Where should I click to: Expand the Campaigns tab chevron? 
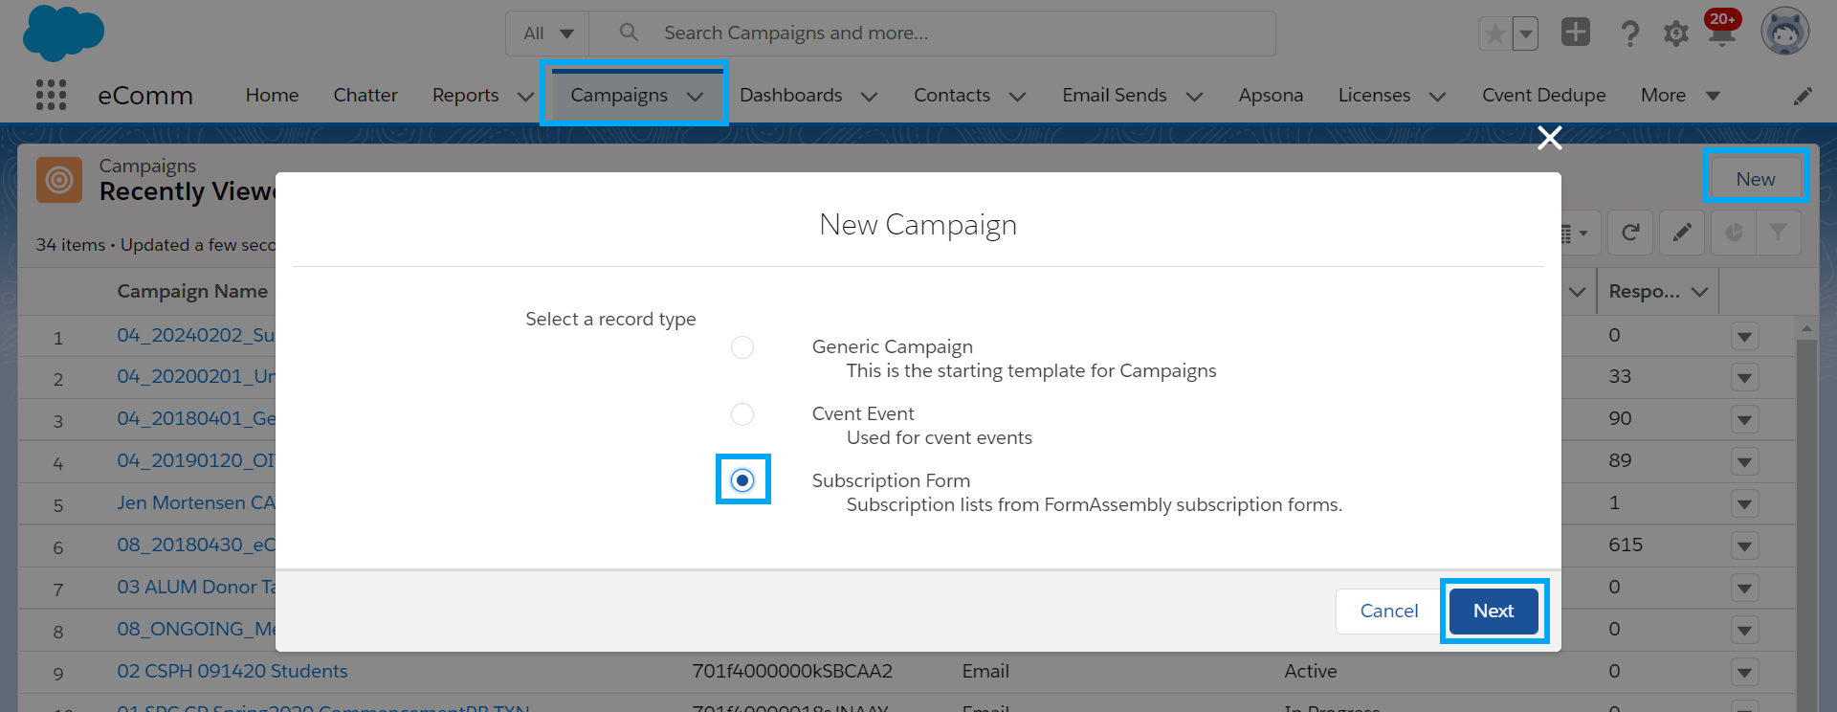click(x=696, y=96)
